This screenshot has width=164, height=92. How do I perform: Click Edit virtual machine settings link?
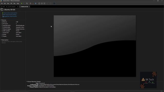(x=10, y=15)
